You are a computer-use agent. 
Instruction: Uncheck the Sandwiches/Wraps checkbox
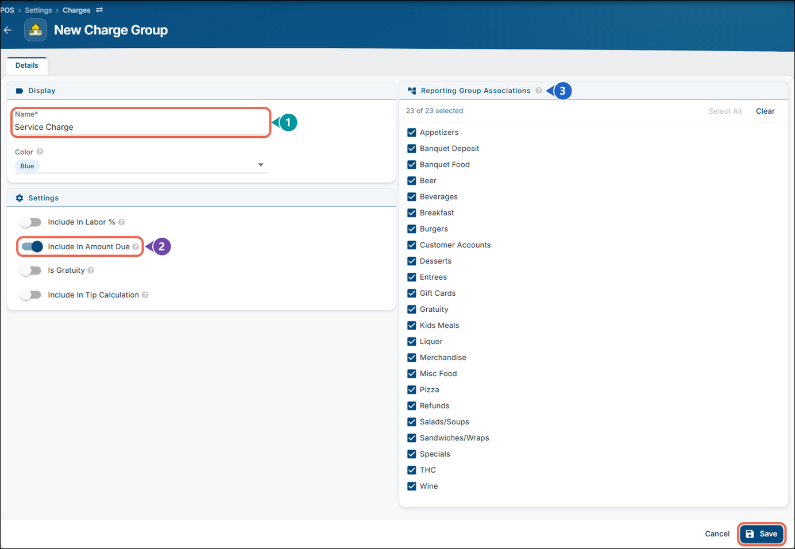tap(411, 438)
